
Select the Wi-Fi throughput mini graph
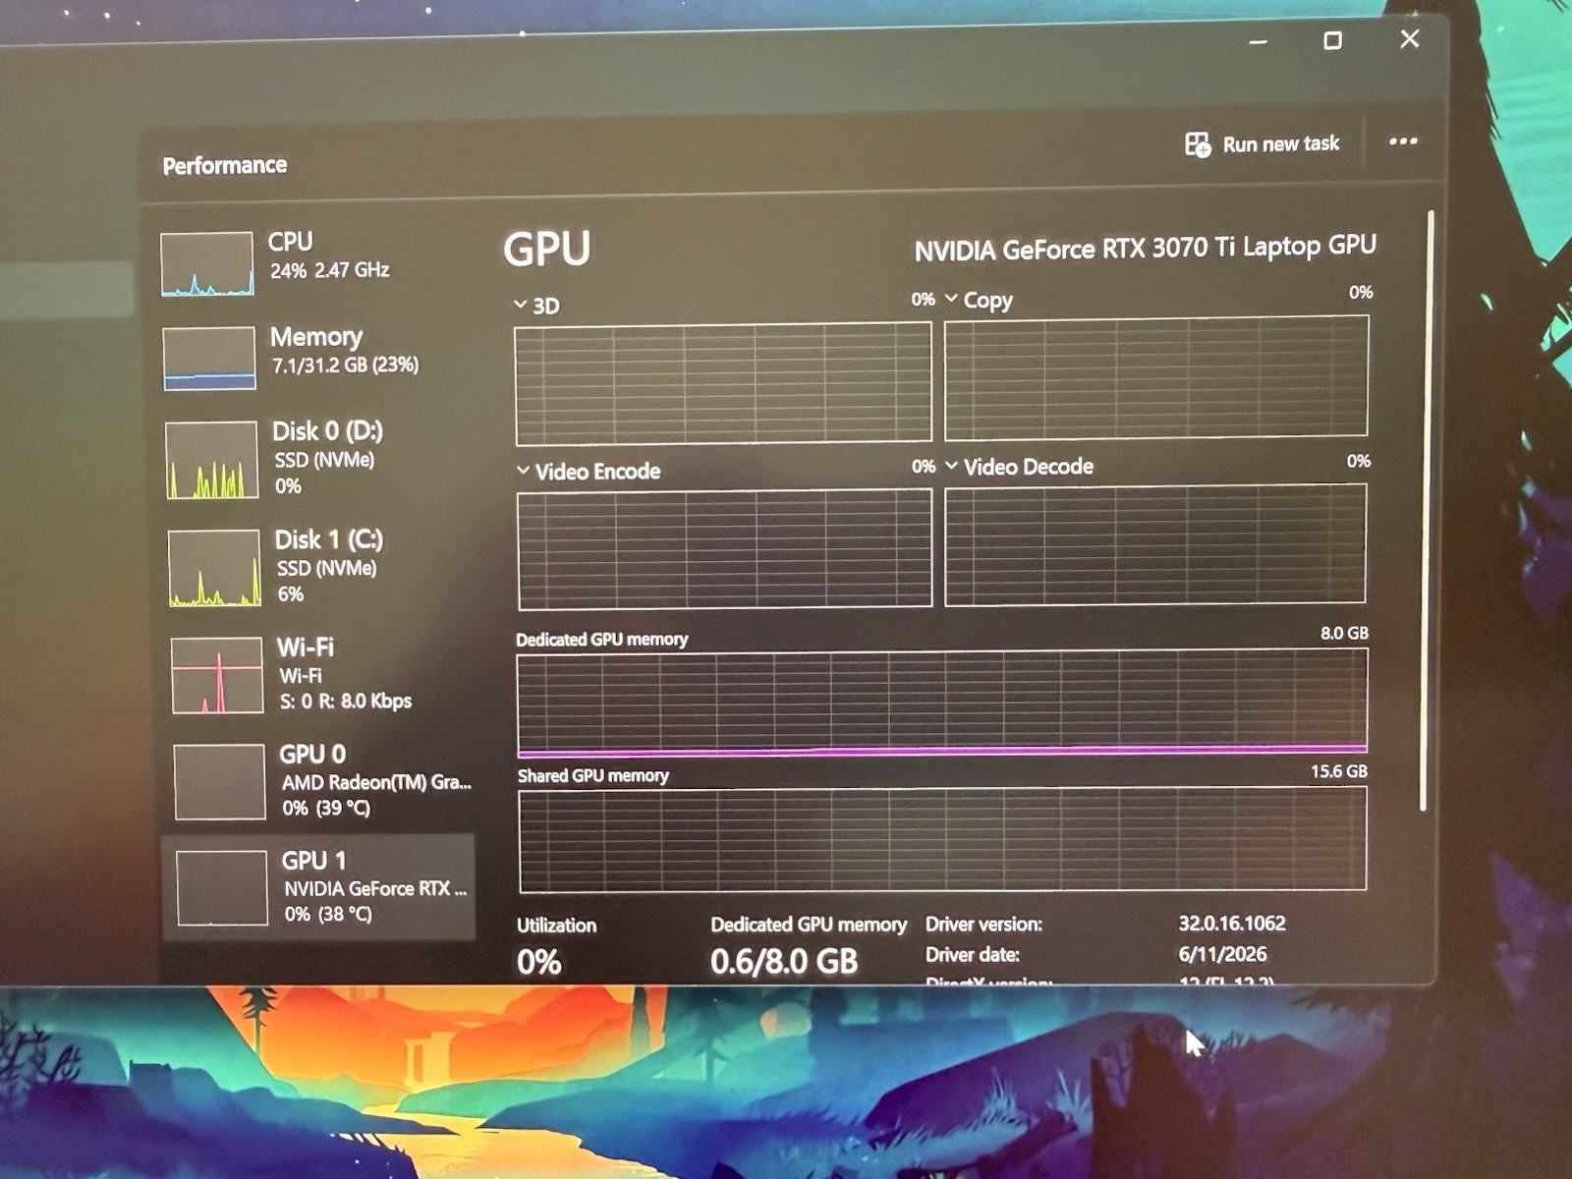coord(217,675)
